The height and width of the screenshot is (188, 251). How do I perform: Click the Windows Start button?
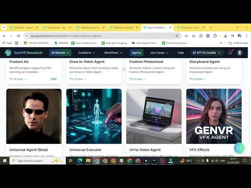[5, 161]
